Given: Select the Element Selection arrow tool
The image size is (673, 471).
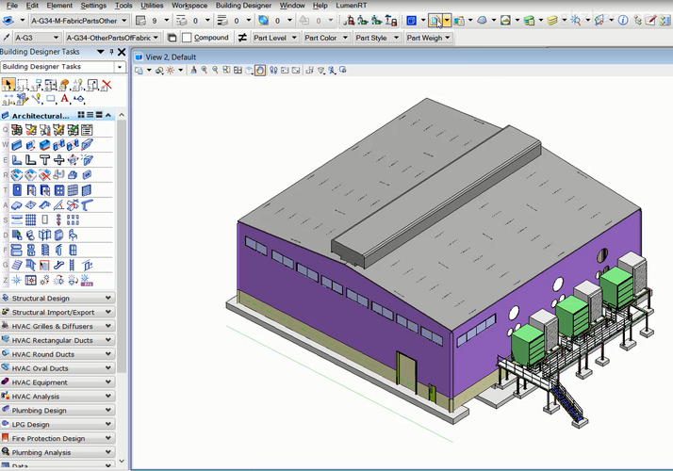Looking at the screenshot, I should point(8,85).
